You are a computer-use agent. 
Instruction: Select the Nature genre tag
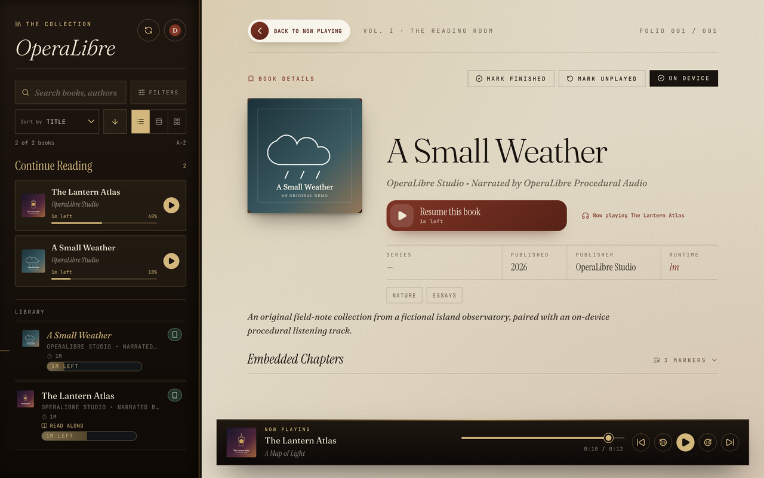click(404, 295)
